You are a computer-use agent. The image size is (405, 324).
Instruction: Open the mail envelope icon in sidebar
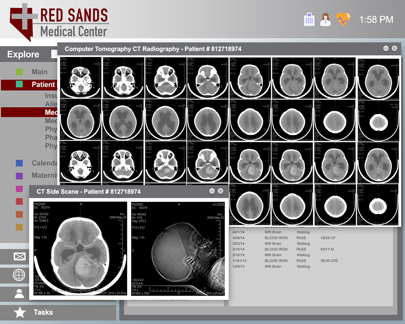[x=19, y=256]
